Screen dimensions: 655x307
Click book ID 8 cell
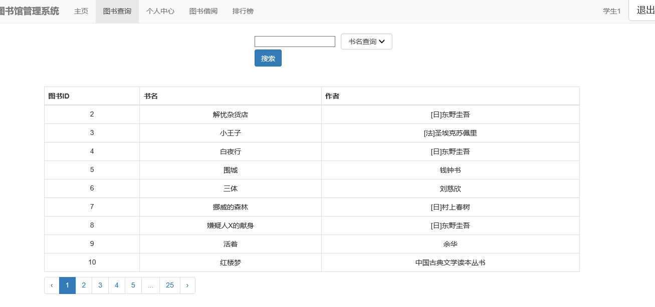pos(92,225)
